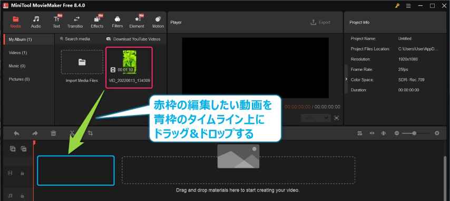Click the red playhead marker
Viewport: 450px width, 201px height.
pyautogui.click(x=34, y=142)
